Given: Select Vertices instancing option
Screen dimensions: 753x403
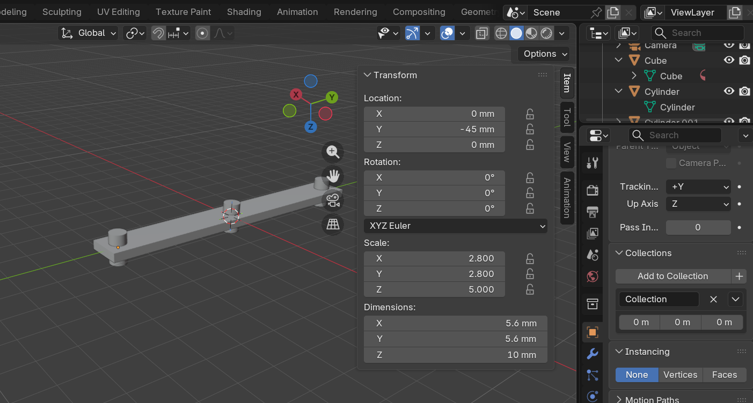Looking at the screenshot, I should 681,375.
